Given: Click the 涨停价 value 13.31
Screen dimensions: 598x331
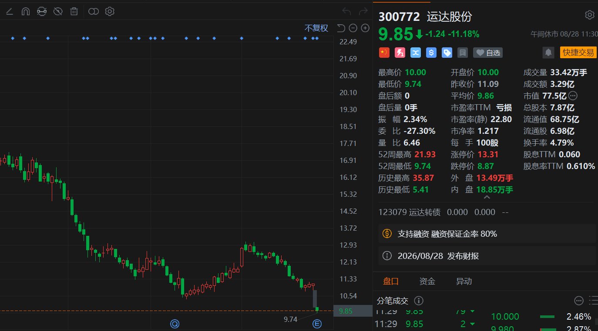Looking at the screenshot, I should (487, 154).
